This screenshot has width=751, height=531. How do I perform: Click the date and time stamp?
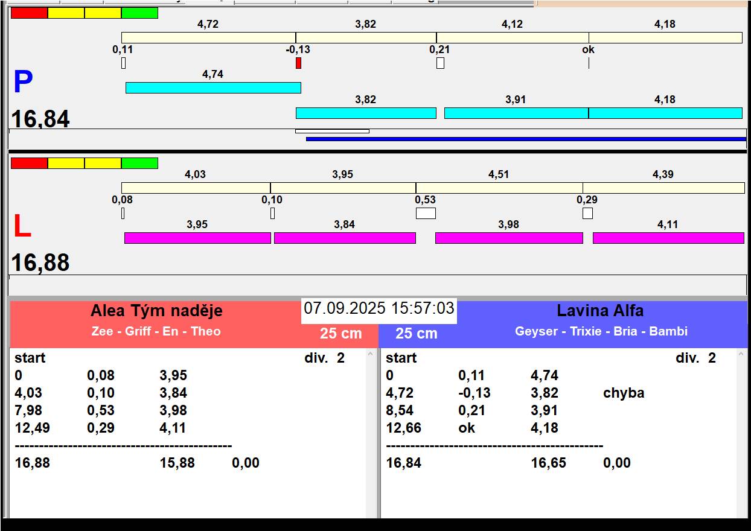pyautogui.click(x=379, y=309)
